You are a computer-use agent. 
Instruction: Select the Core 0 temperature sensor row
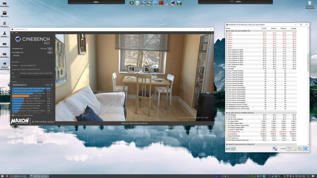tap(262, 33)
